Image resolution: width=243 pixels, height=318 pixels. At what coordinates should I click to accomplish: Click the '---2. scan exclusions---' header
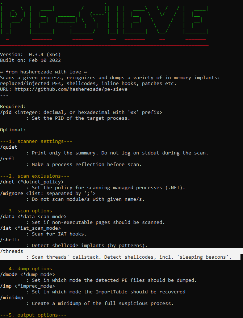pyautogui.click(x=35, y=176)
